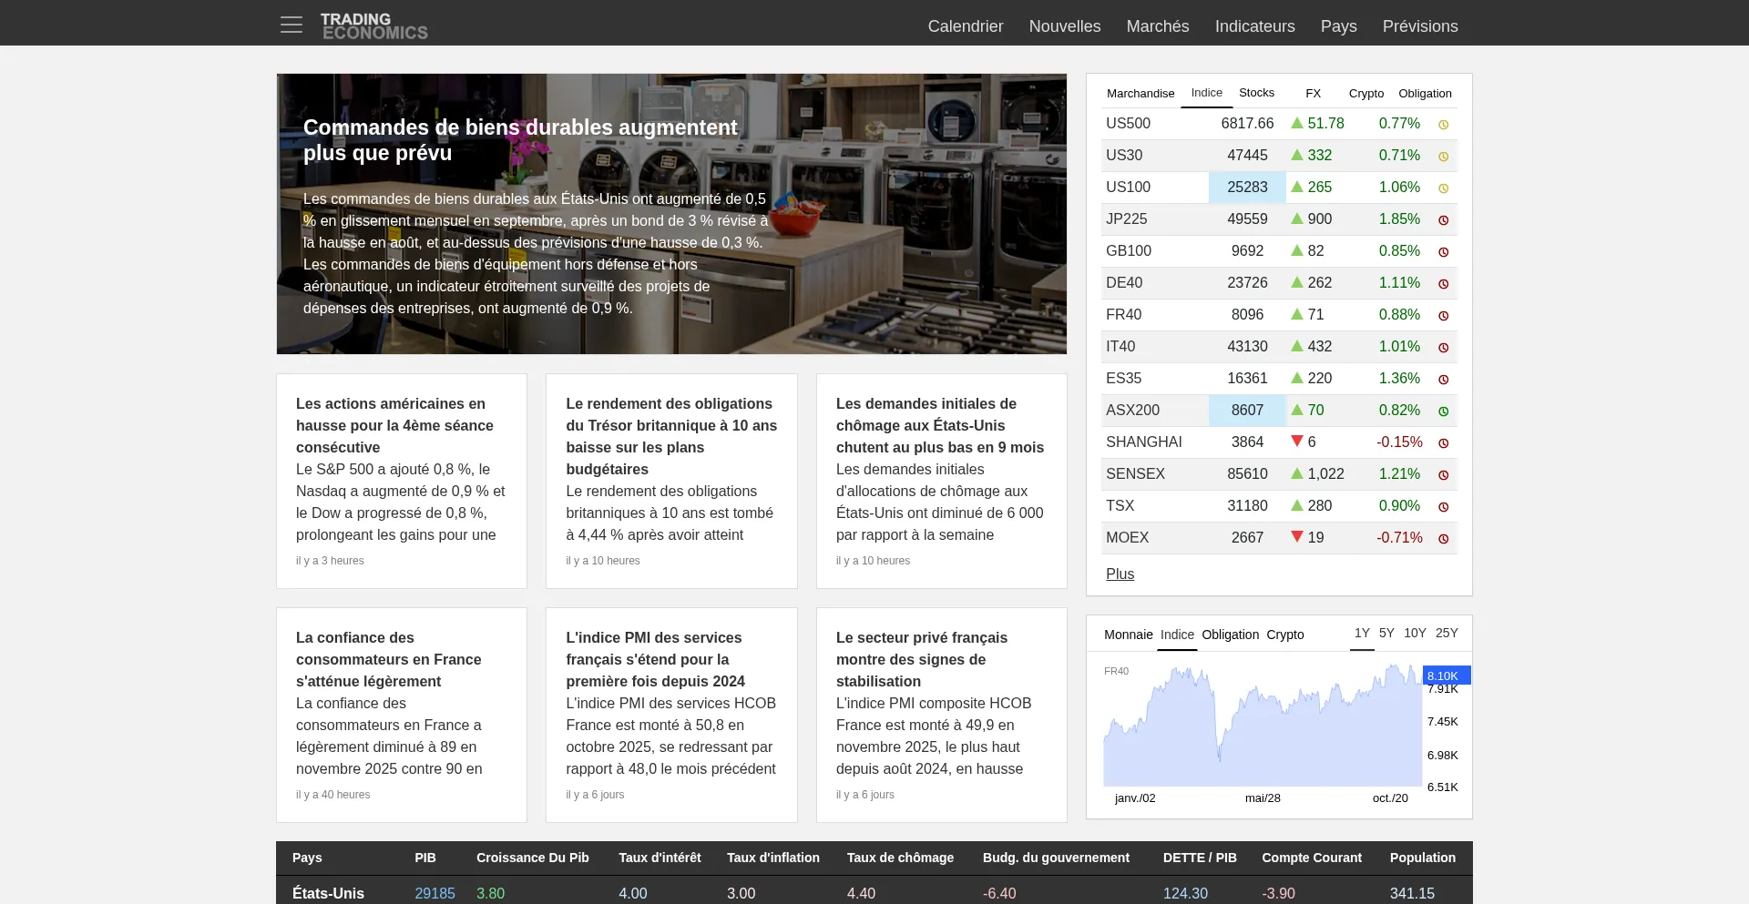The width and height of the screenshot is (1749, 904).
Task: Open the hamburger menu icon
Action: pos(291,25)
